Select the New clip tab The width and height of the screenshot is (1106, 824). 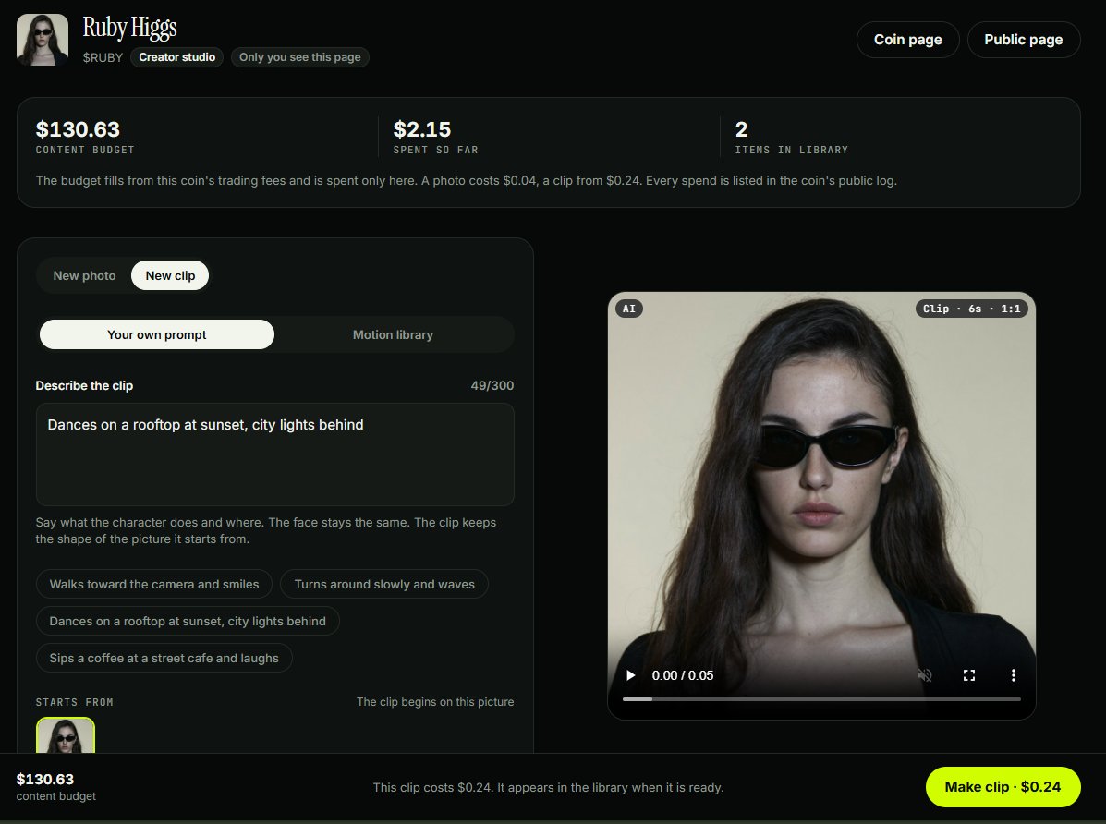pos(170,276)
